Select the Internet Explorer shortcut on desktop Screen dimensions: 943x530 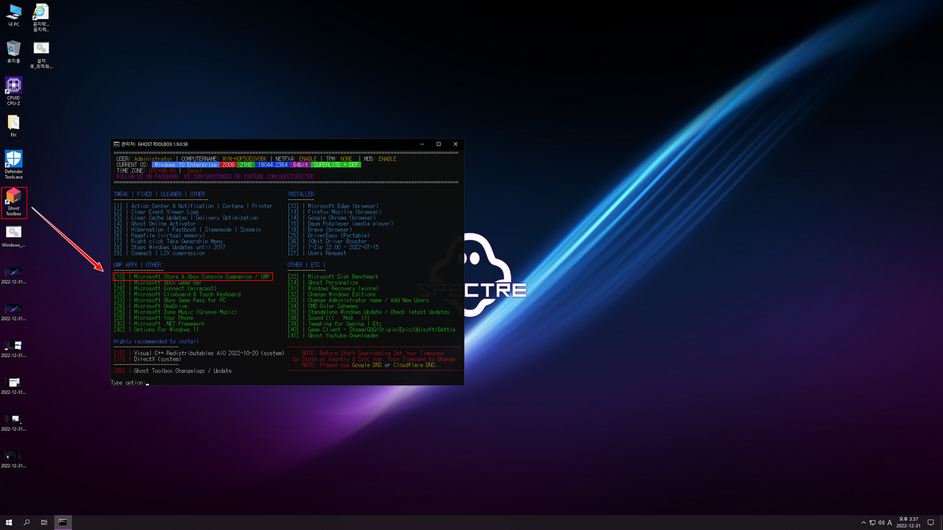(41, 18)
